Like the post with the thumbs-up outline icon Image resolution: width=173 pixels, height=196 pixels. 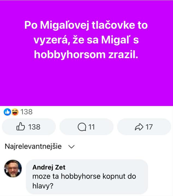tap(21, 127)
